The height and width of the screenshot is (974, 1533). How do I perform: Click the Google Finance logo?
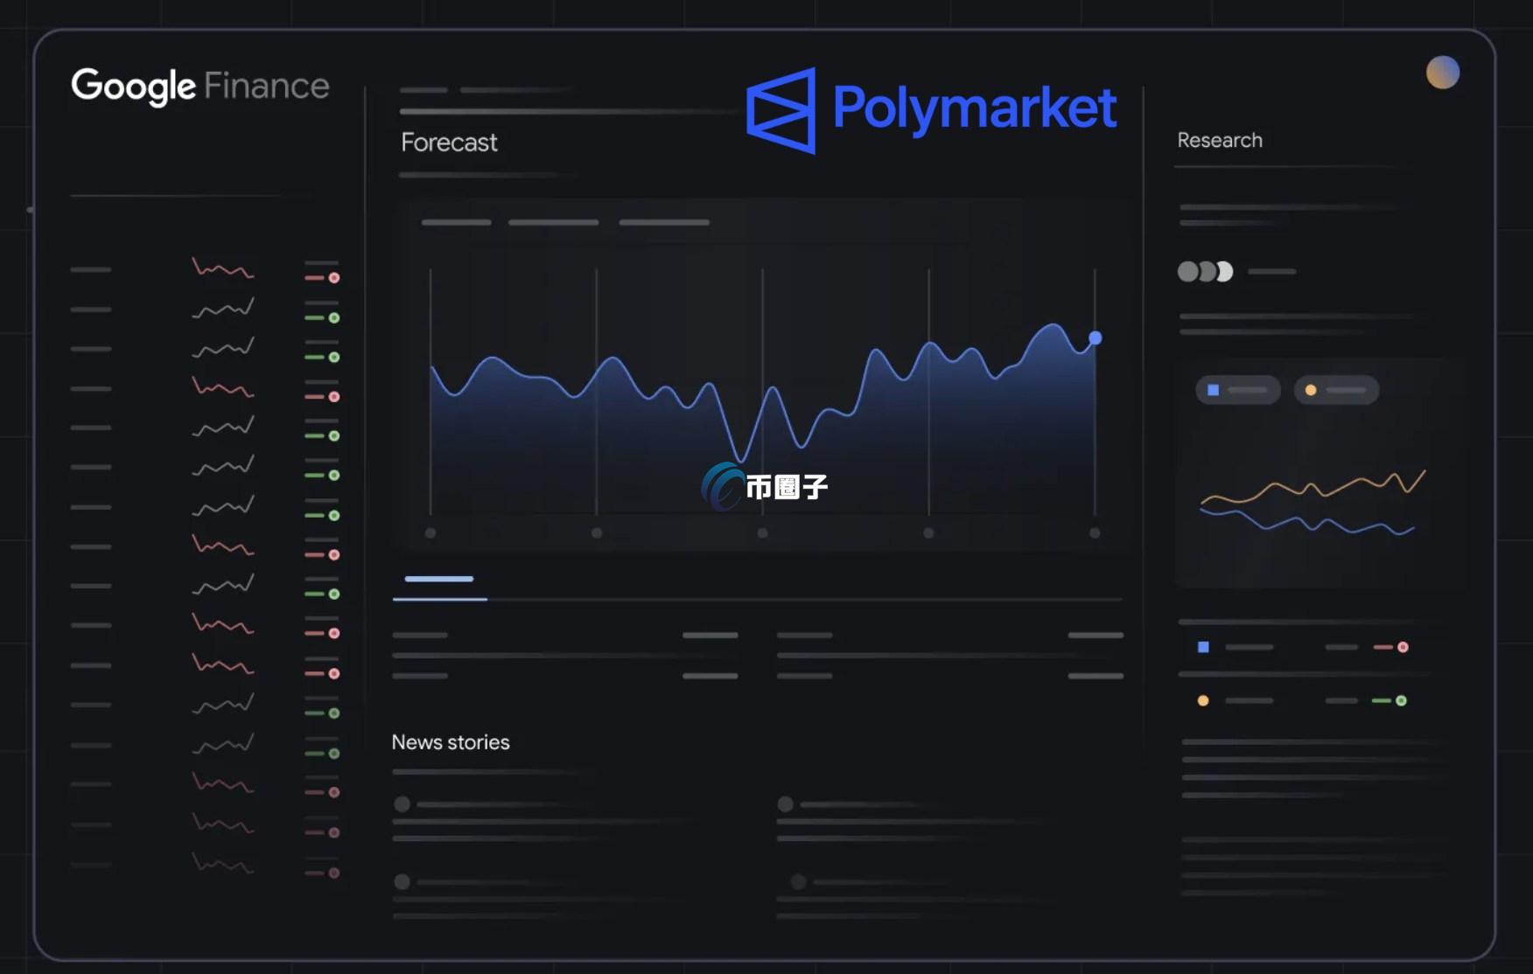(199, 86)
